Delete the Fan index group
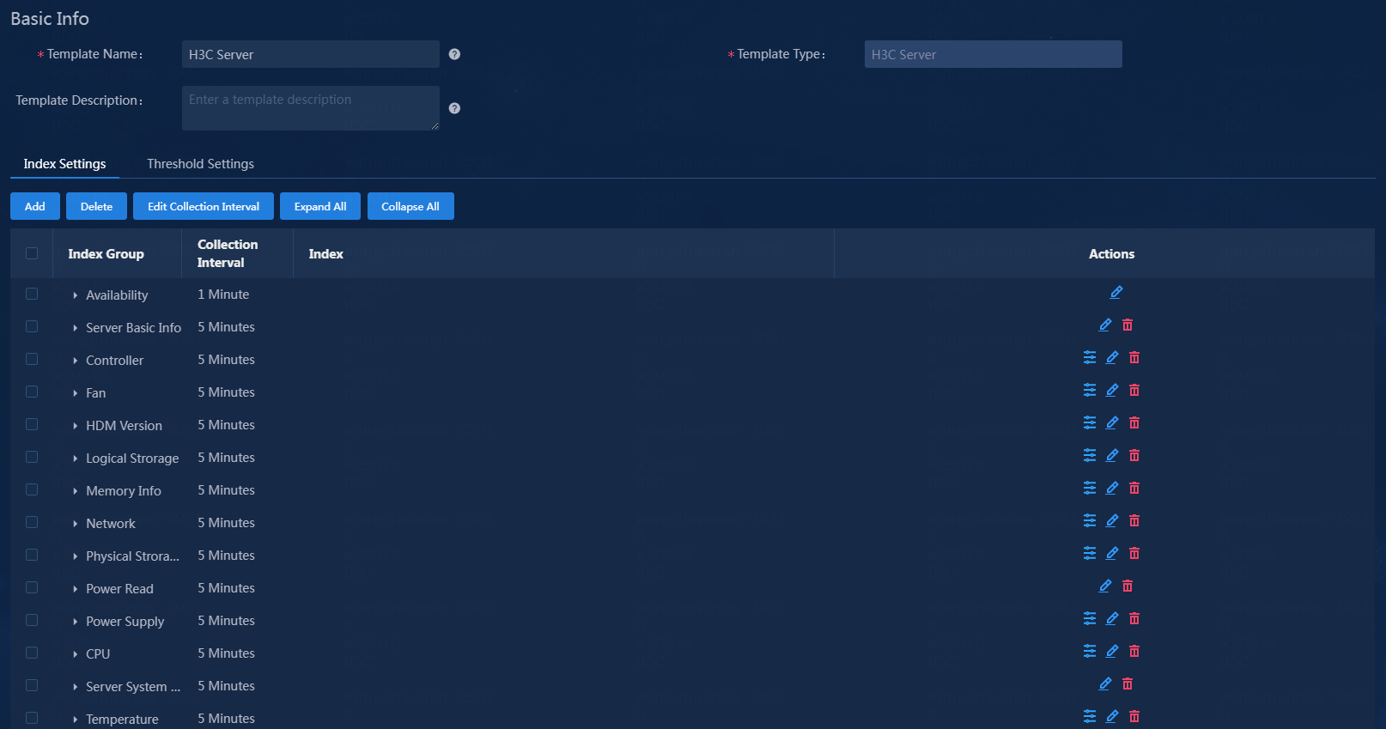 1134,391
